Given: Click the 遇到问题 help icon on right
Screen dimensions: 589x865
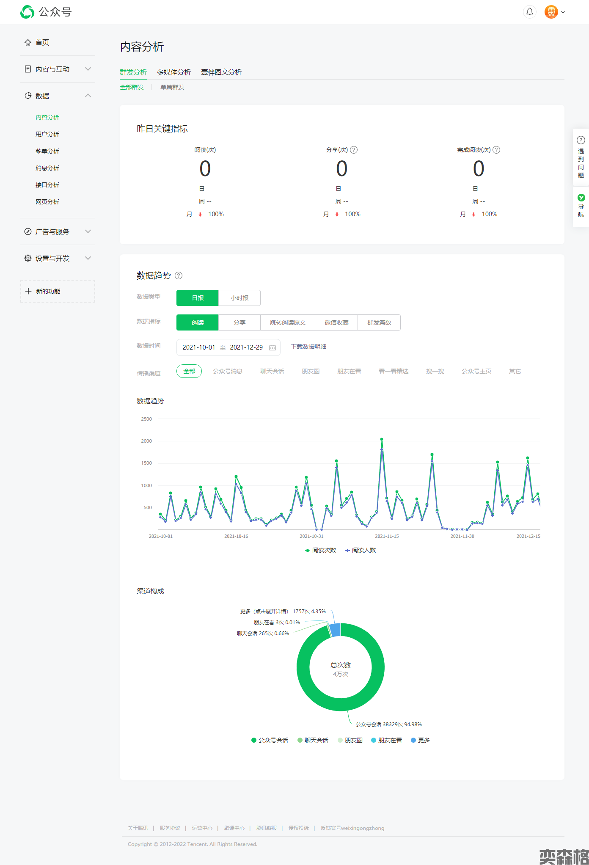Looking at the screenshot, I should tap(581, 140).
